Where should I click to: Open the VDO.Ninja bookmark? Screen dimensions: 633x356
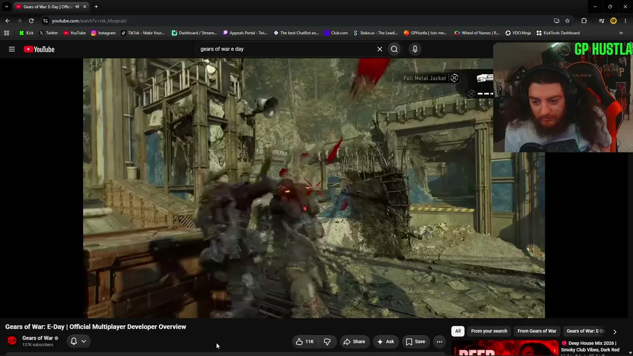518,33
